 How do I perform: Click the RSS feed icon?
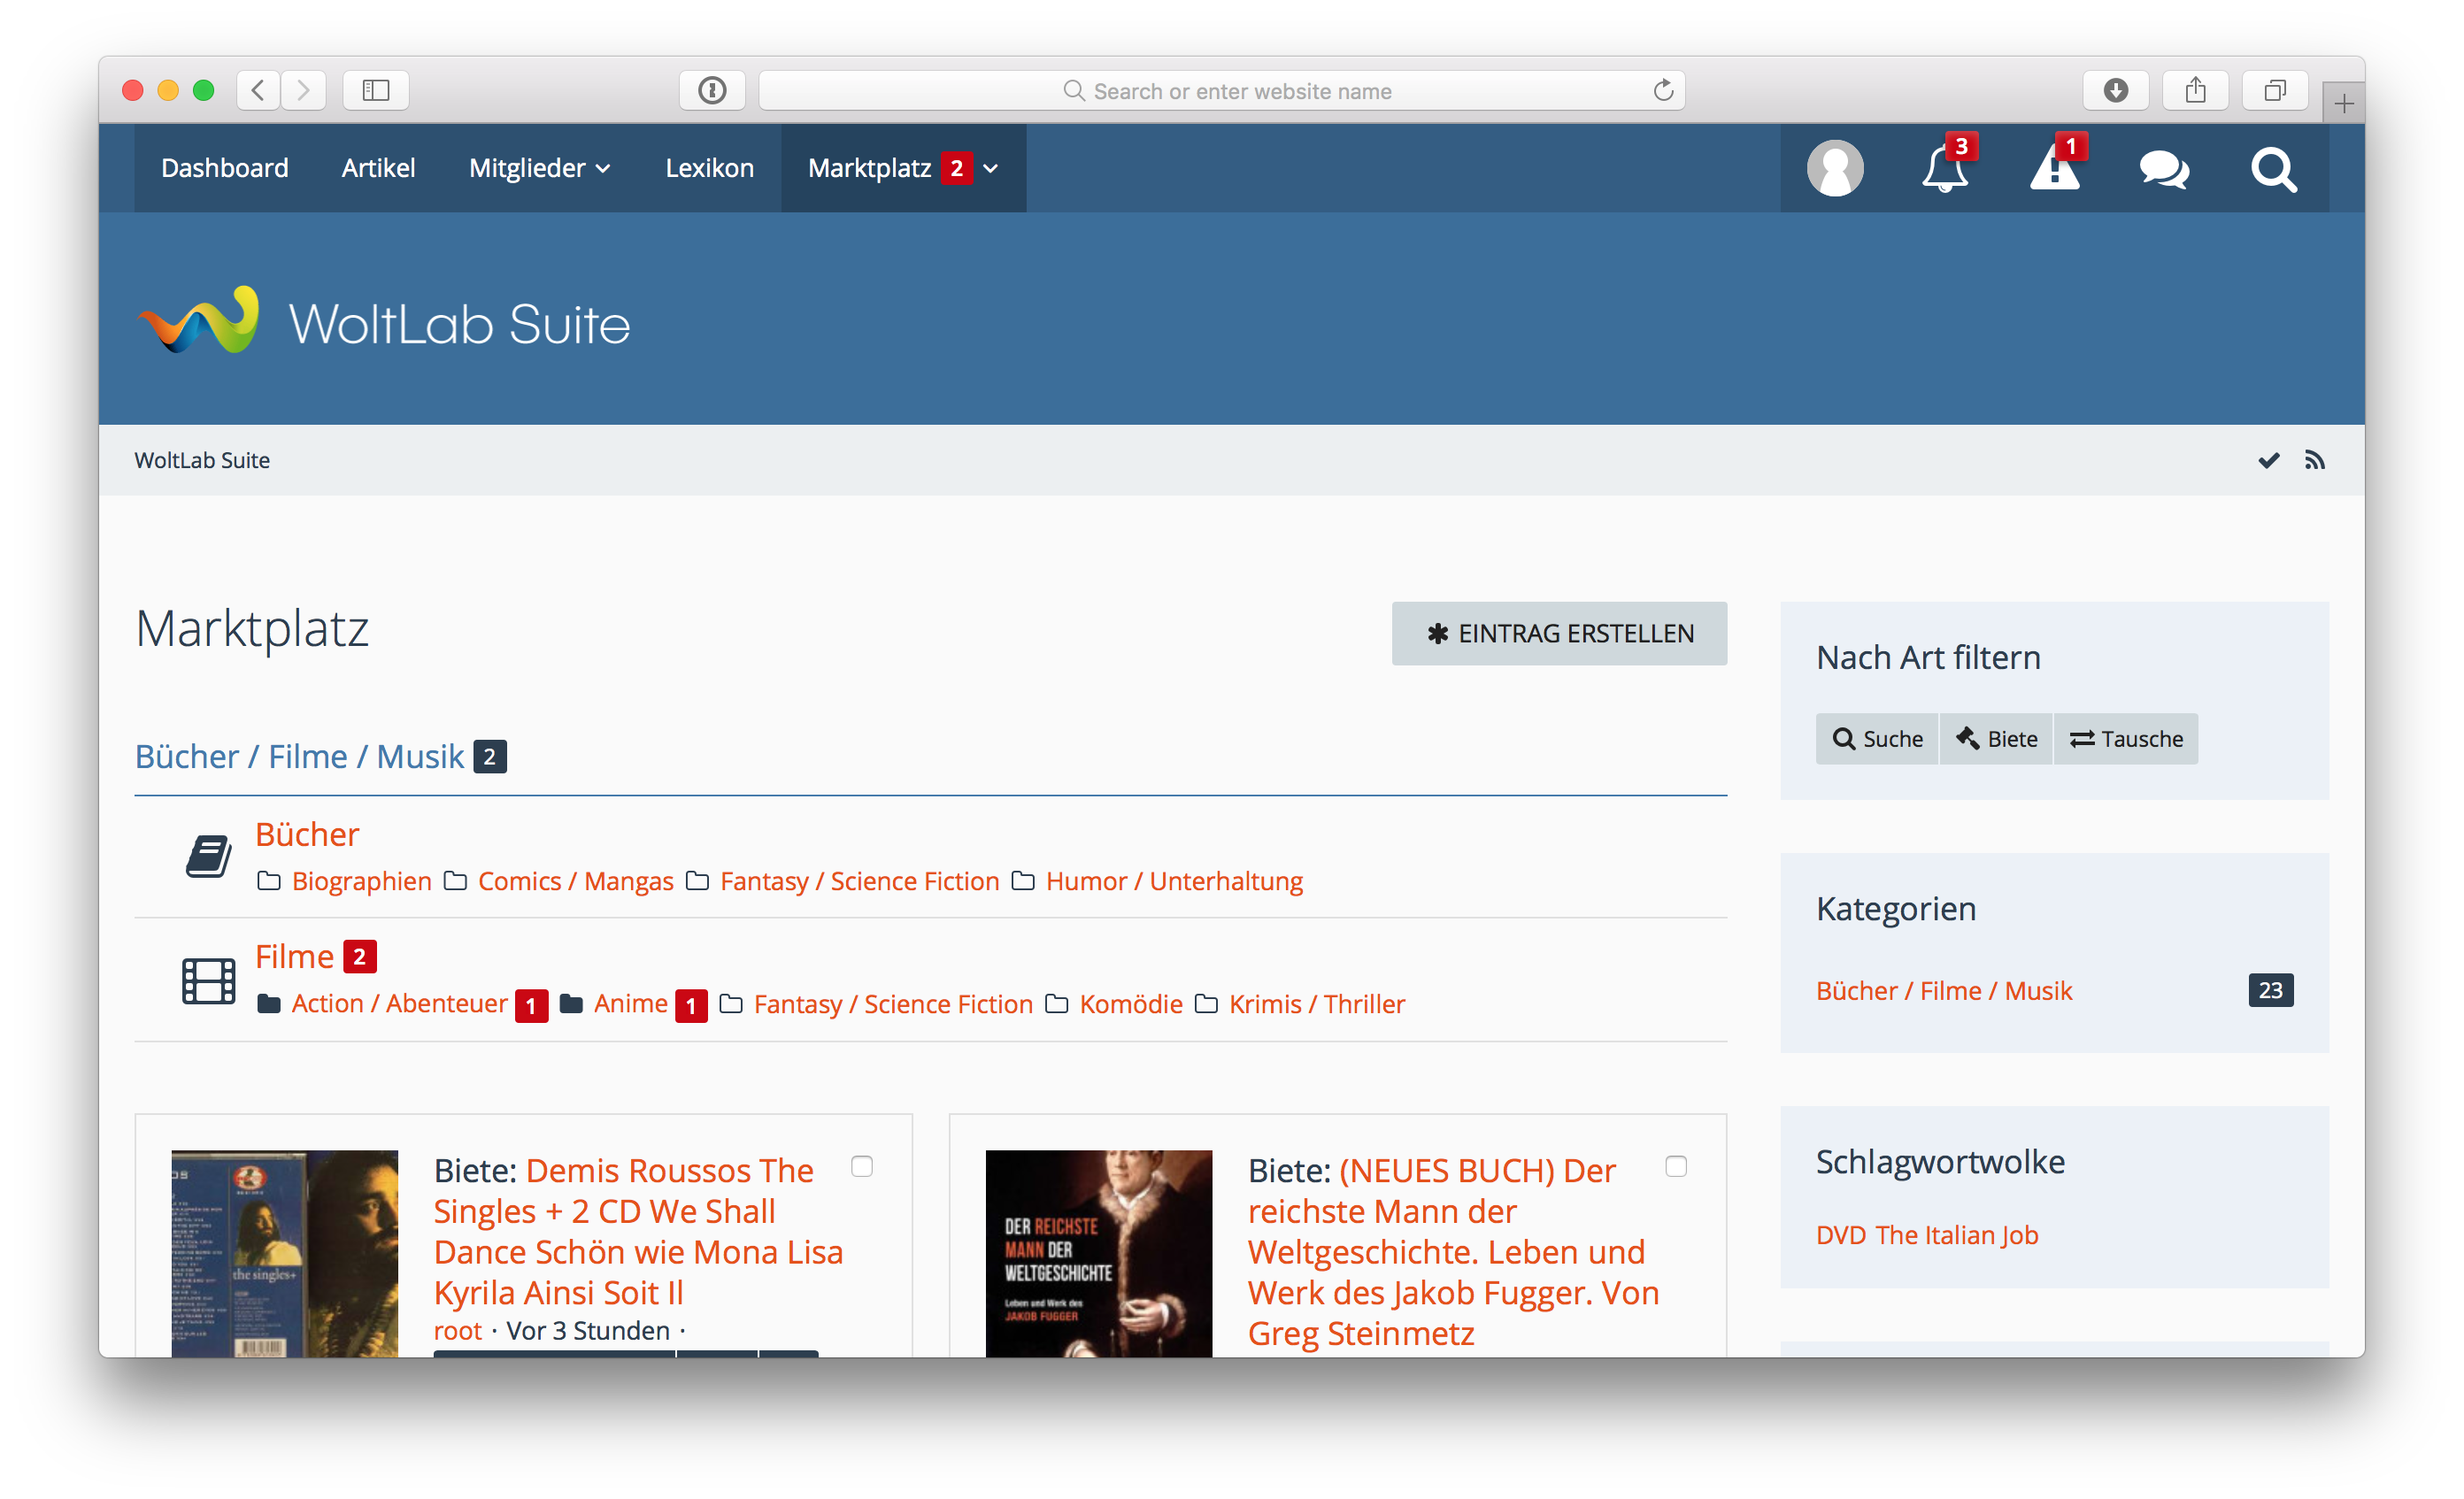[2315, 460]
